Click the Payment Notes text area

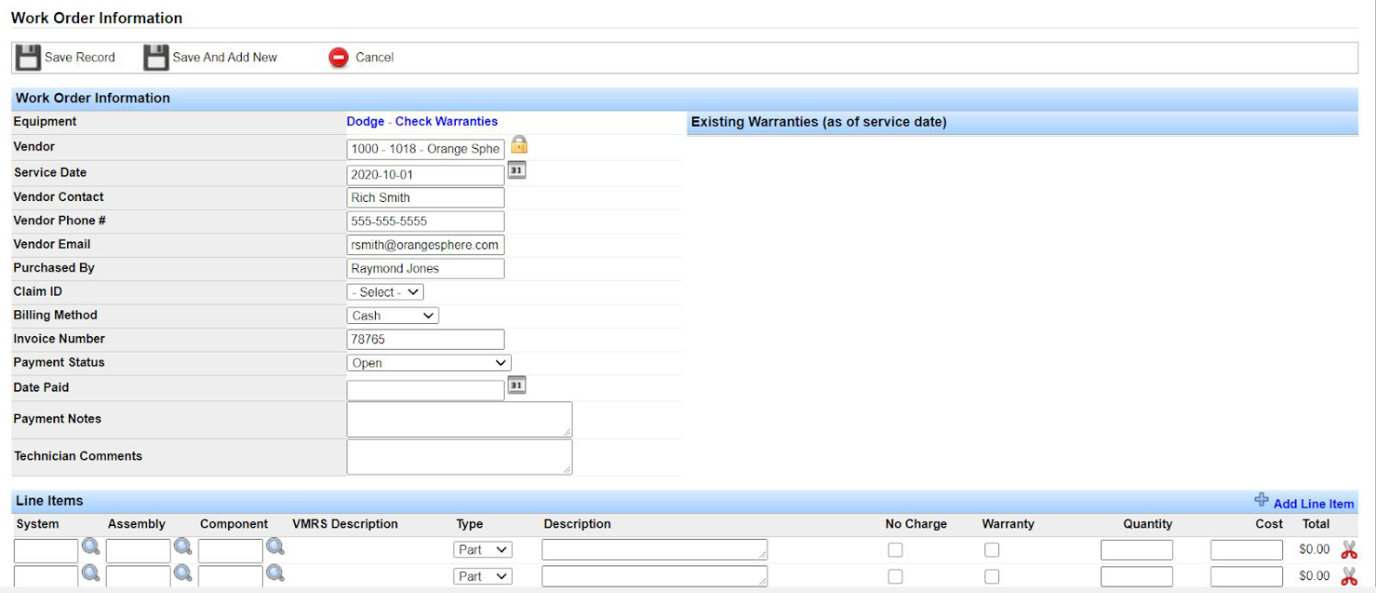[x=460, y=420]
